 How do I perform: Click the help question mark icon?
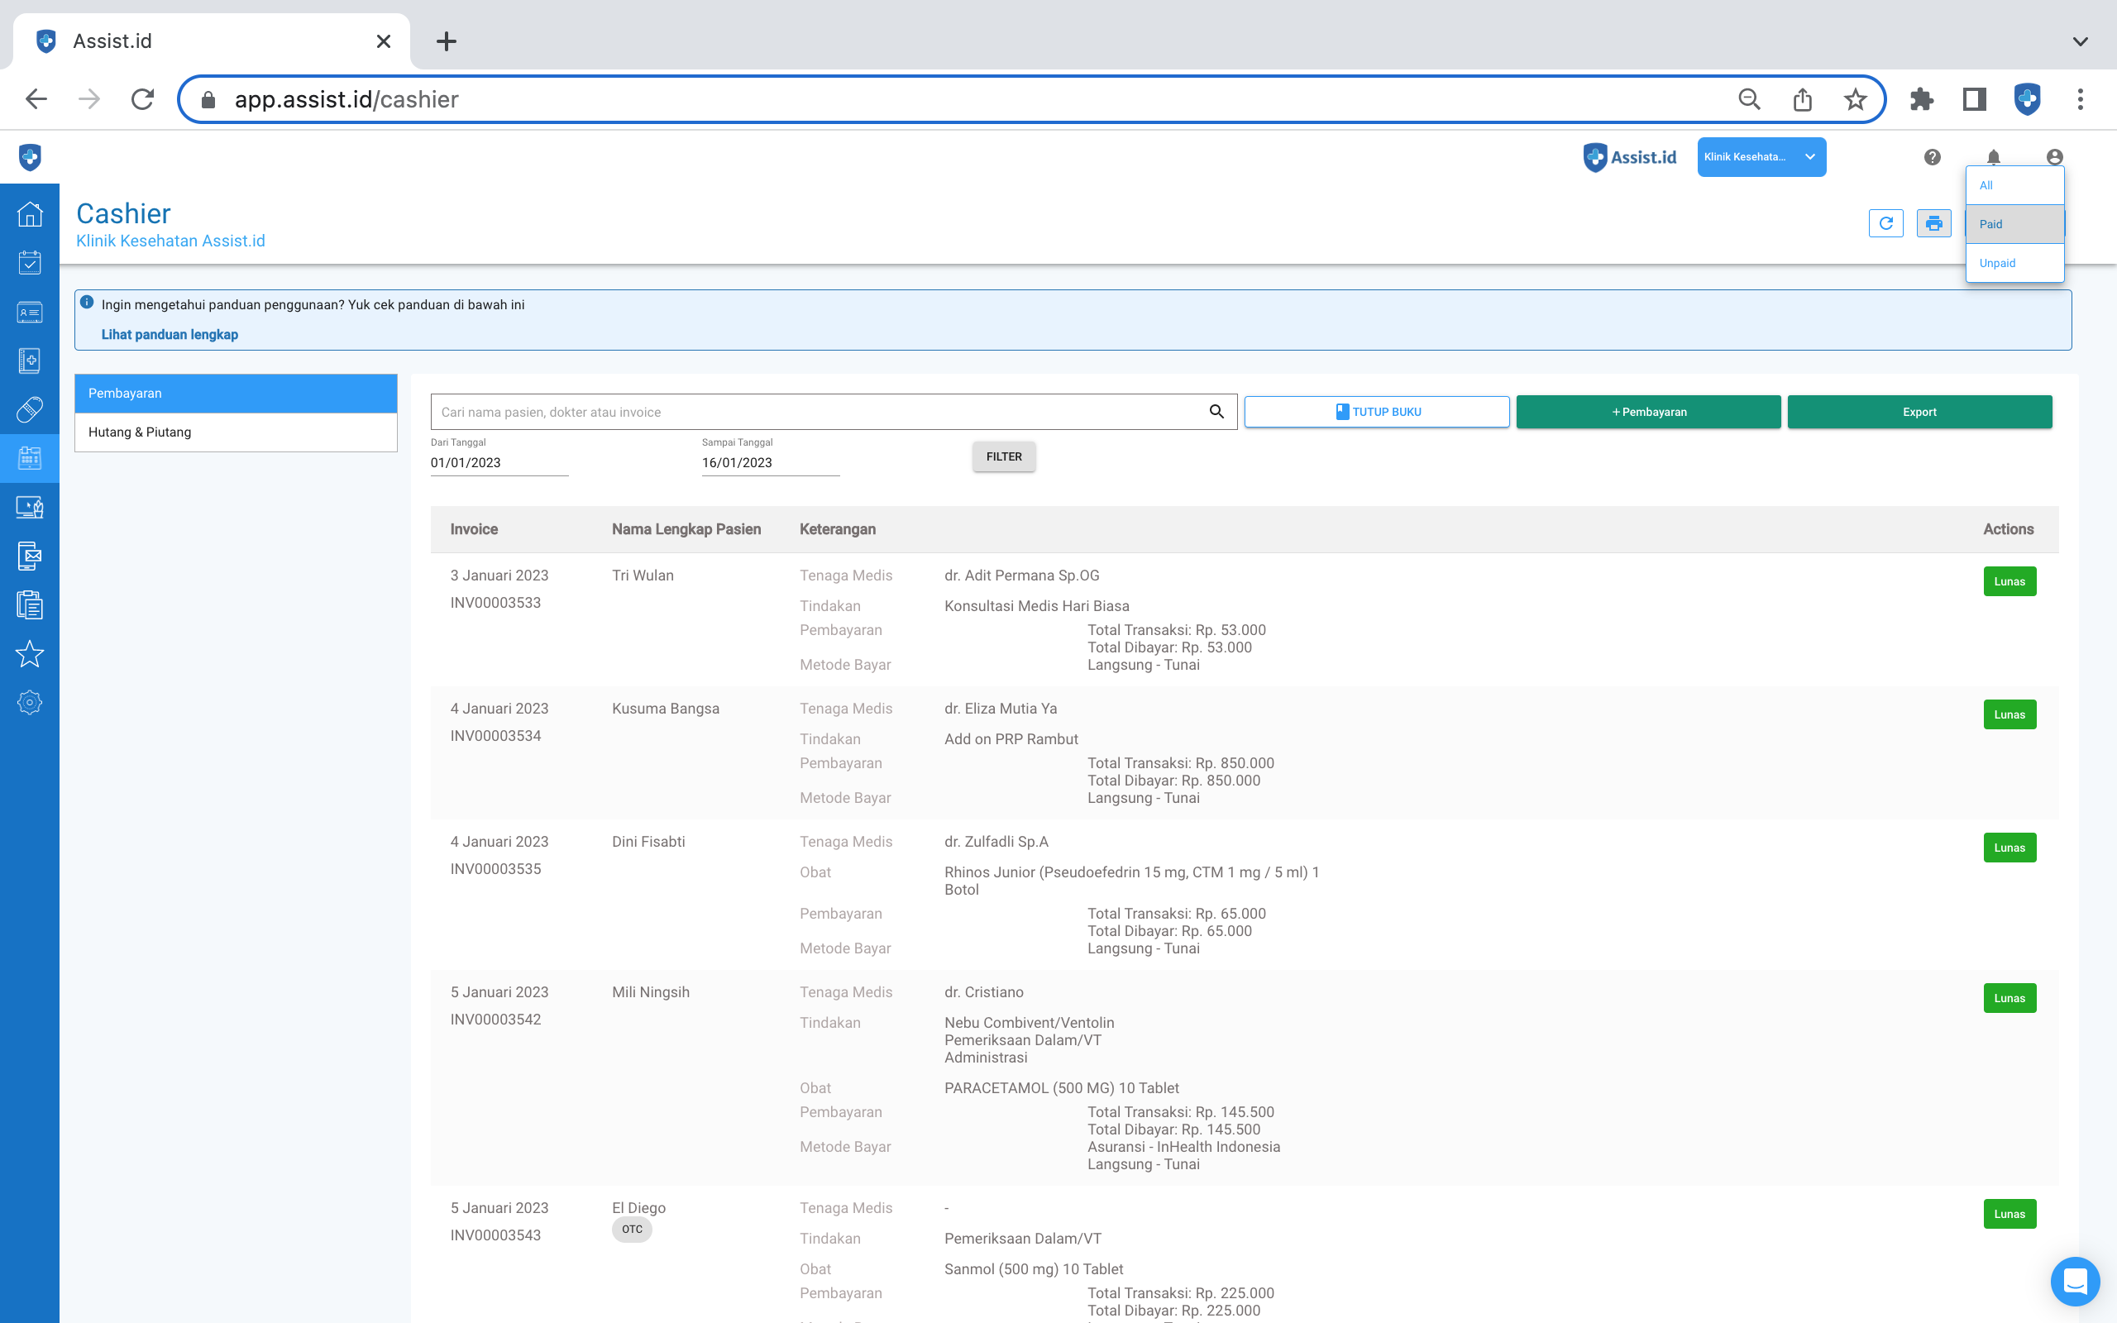click(x=1932, y=156)
